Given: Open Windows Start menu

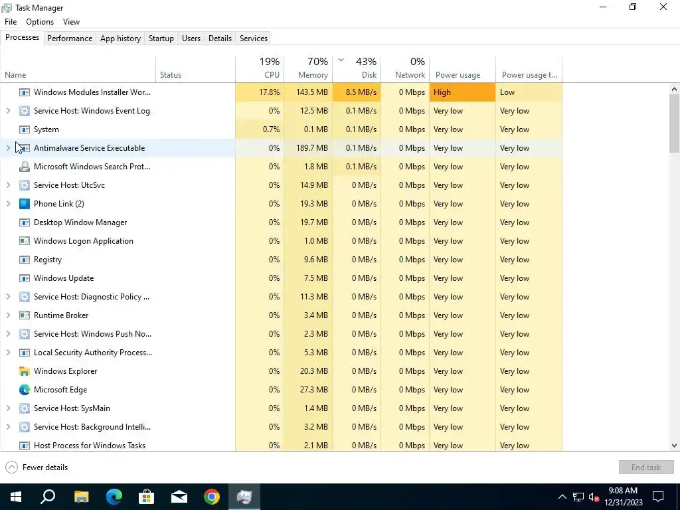Looking at the screenshot, I should (x=16, y=497).
